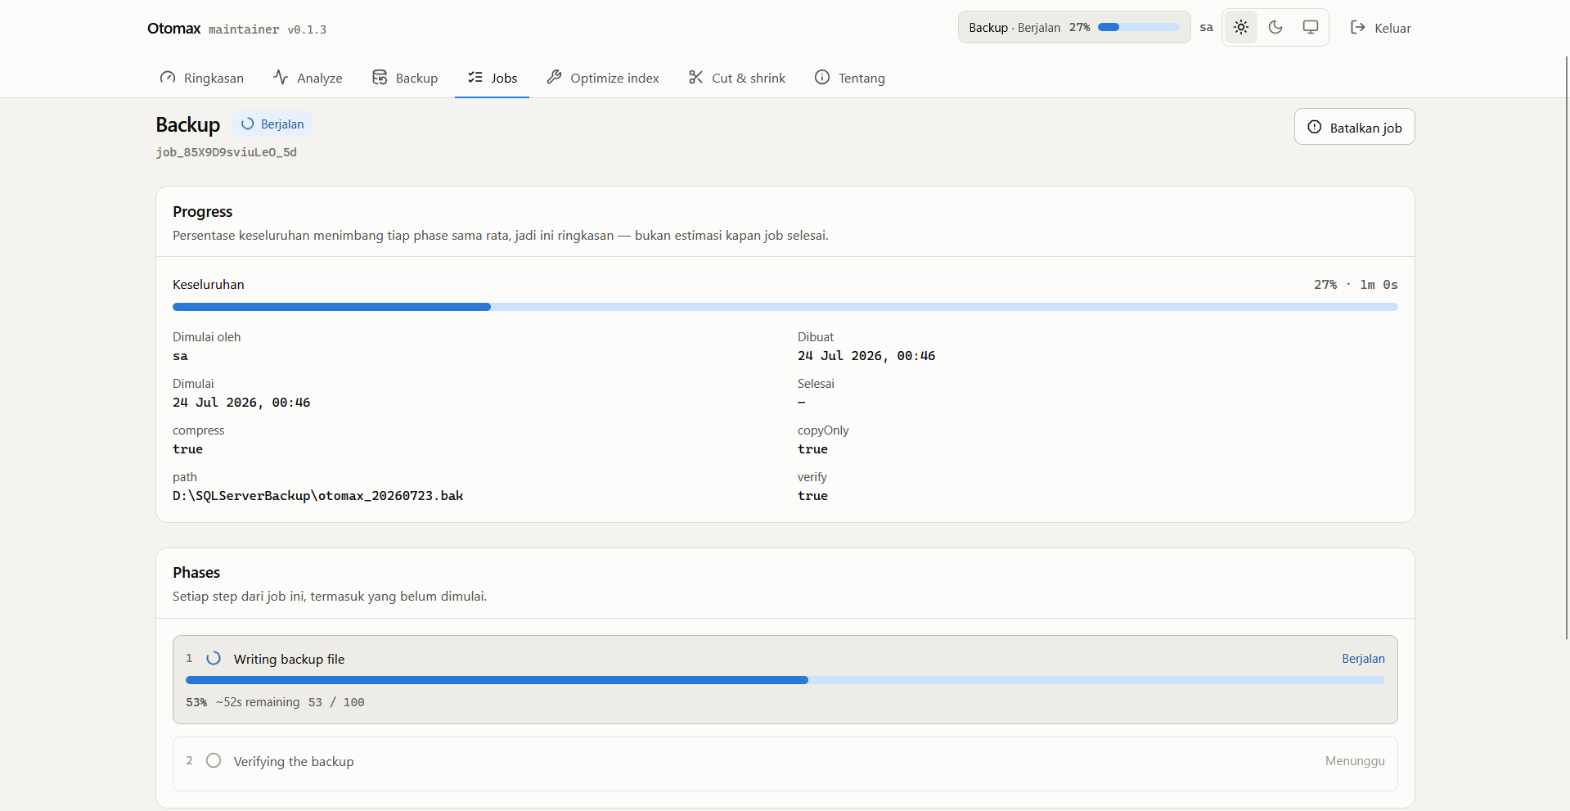This screenshot has height=811, width=1570.
Task: Click the 53 / 100 phase counter
Action: pyautogui.click(x=336, y=702)
